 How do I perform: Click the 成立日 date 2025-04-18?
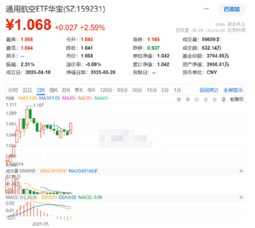pyautogui.click(x=38, y=72)
